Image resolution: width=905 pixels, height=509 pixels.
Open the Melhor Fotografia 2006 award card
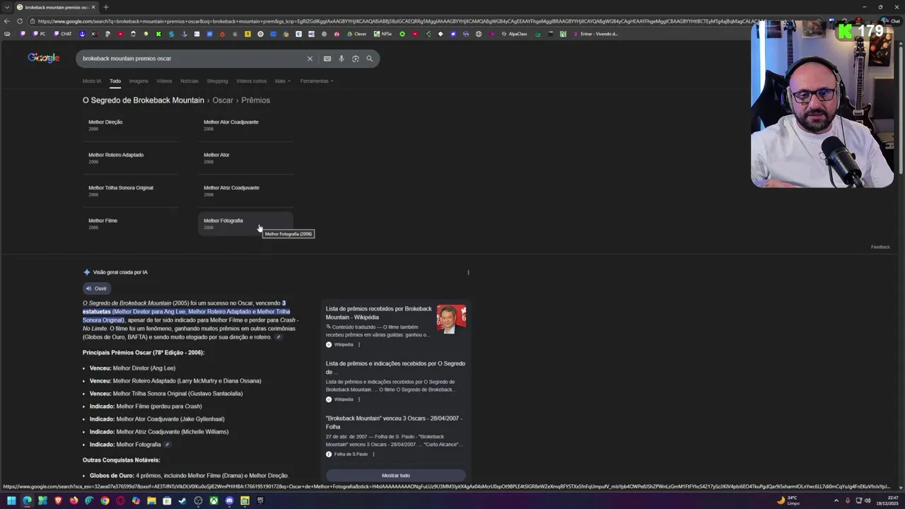tap(245, 223)
